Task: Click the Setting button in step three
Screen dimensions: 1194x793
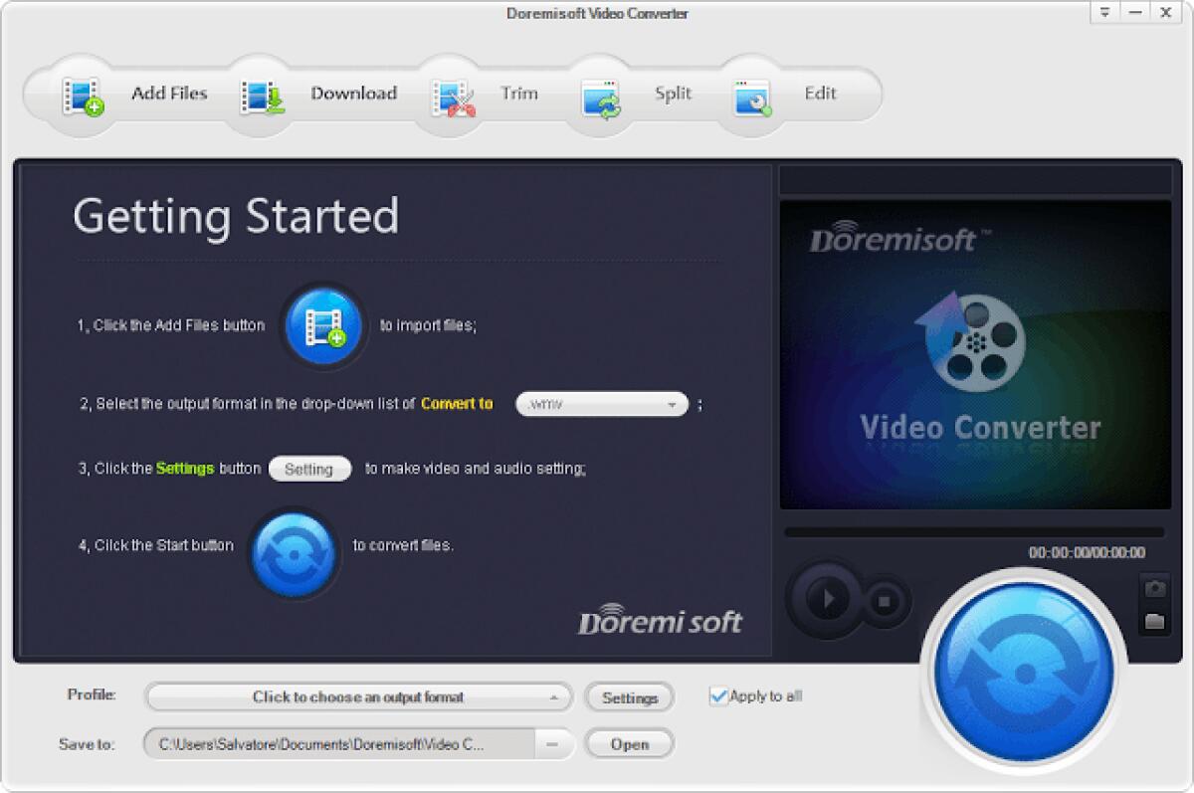Action: (x=309, y=469)
